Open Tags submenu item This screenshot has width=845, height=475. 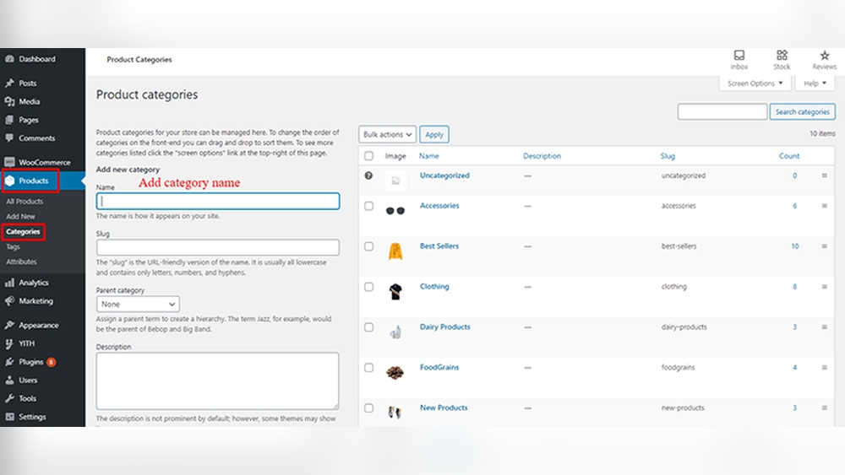[13, 246]
